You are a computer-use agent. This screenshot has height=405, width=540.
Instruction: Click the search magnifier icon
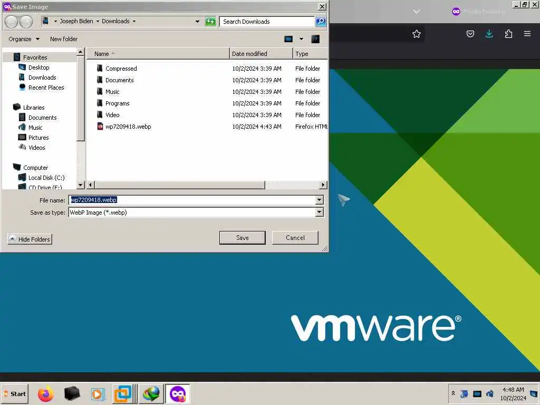[320, 21]
